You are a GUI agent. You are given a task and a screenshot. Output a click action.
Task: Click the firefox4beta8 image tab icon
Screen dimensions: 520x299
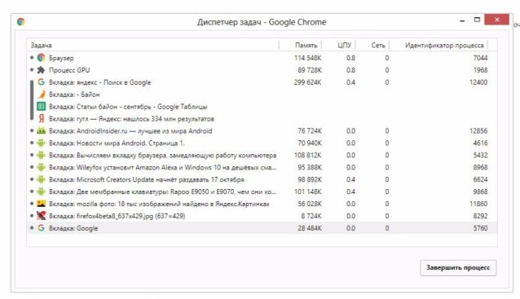coord(41,216)
